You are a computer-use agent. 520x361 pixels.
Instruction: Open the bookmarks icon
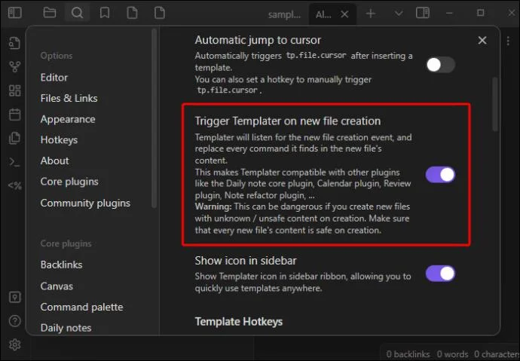pos(105,13)
